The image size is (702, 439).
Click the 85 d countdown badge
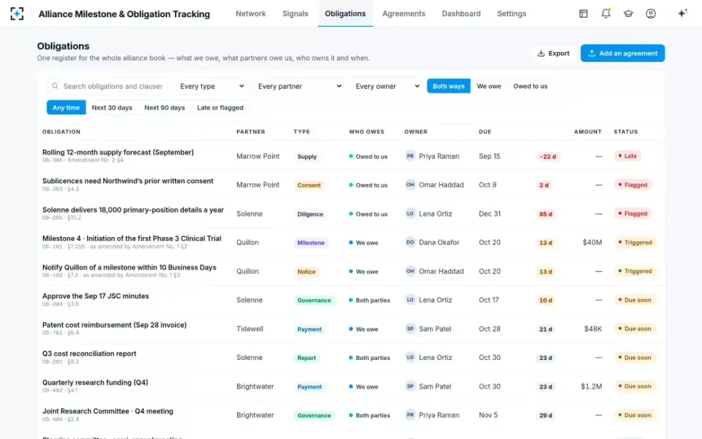tap(546, 214)
